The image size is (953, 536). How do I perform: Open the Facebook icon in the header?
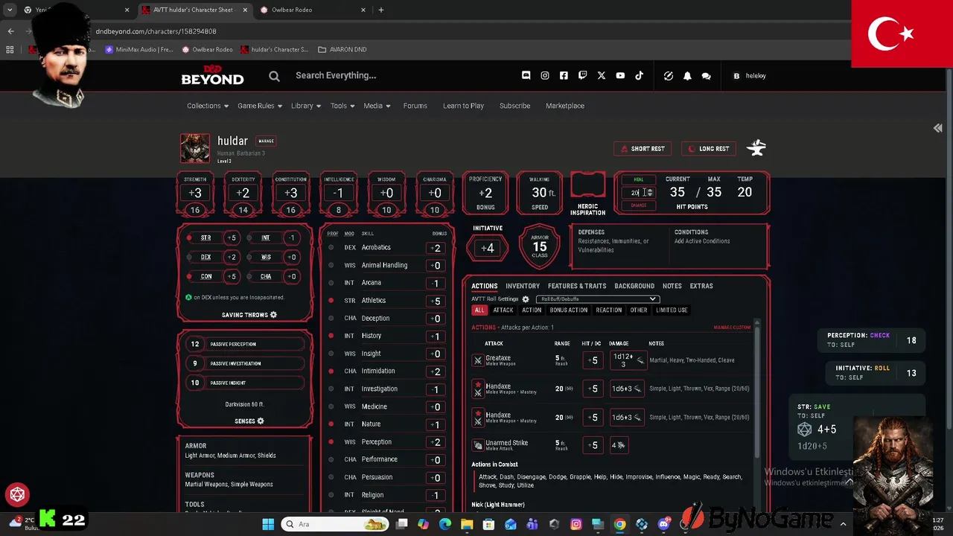564,75
